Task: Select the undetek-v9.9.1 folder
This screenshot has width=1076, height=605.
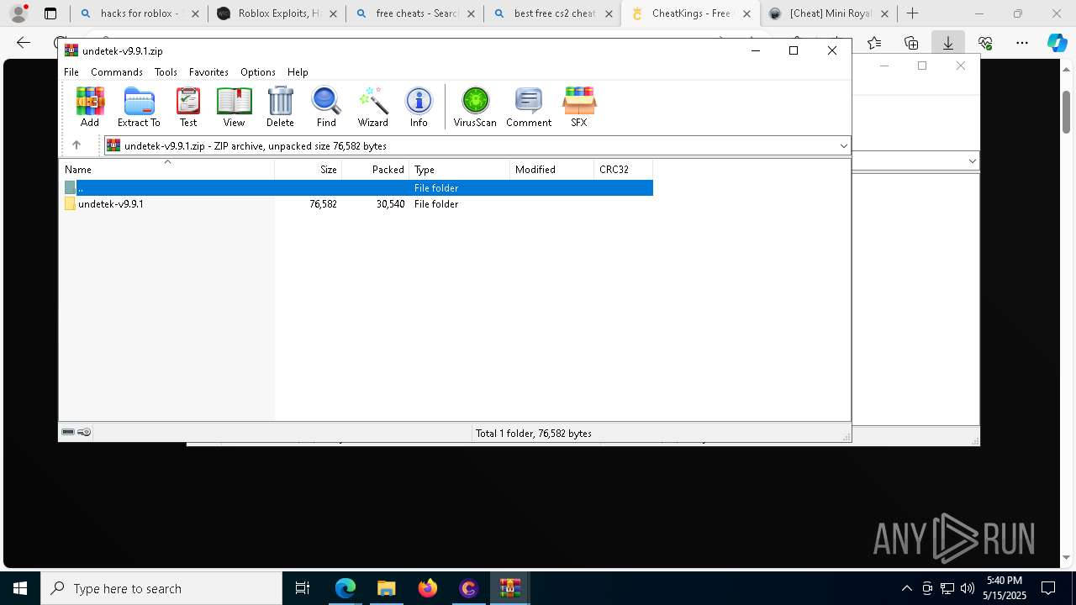Action: [111, 203]
